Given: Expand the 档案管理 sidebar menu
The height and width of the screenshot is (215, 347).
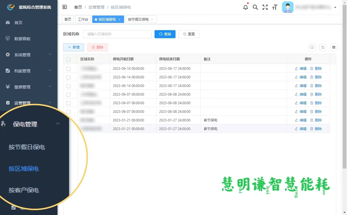Looking at the screenshot, I should pos(29,71).
